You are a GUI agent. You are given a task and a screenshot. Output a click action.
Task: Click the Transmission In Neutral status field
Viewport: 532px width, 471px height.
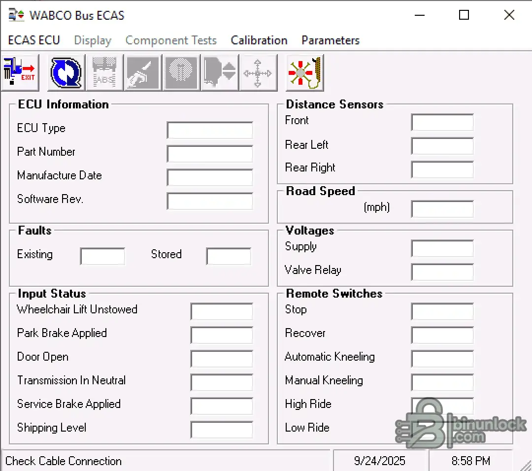222,382
